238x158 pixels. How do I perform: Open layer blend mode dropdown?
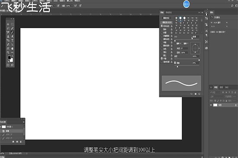point(217,97)
